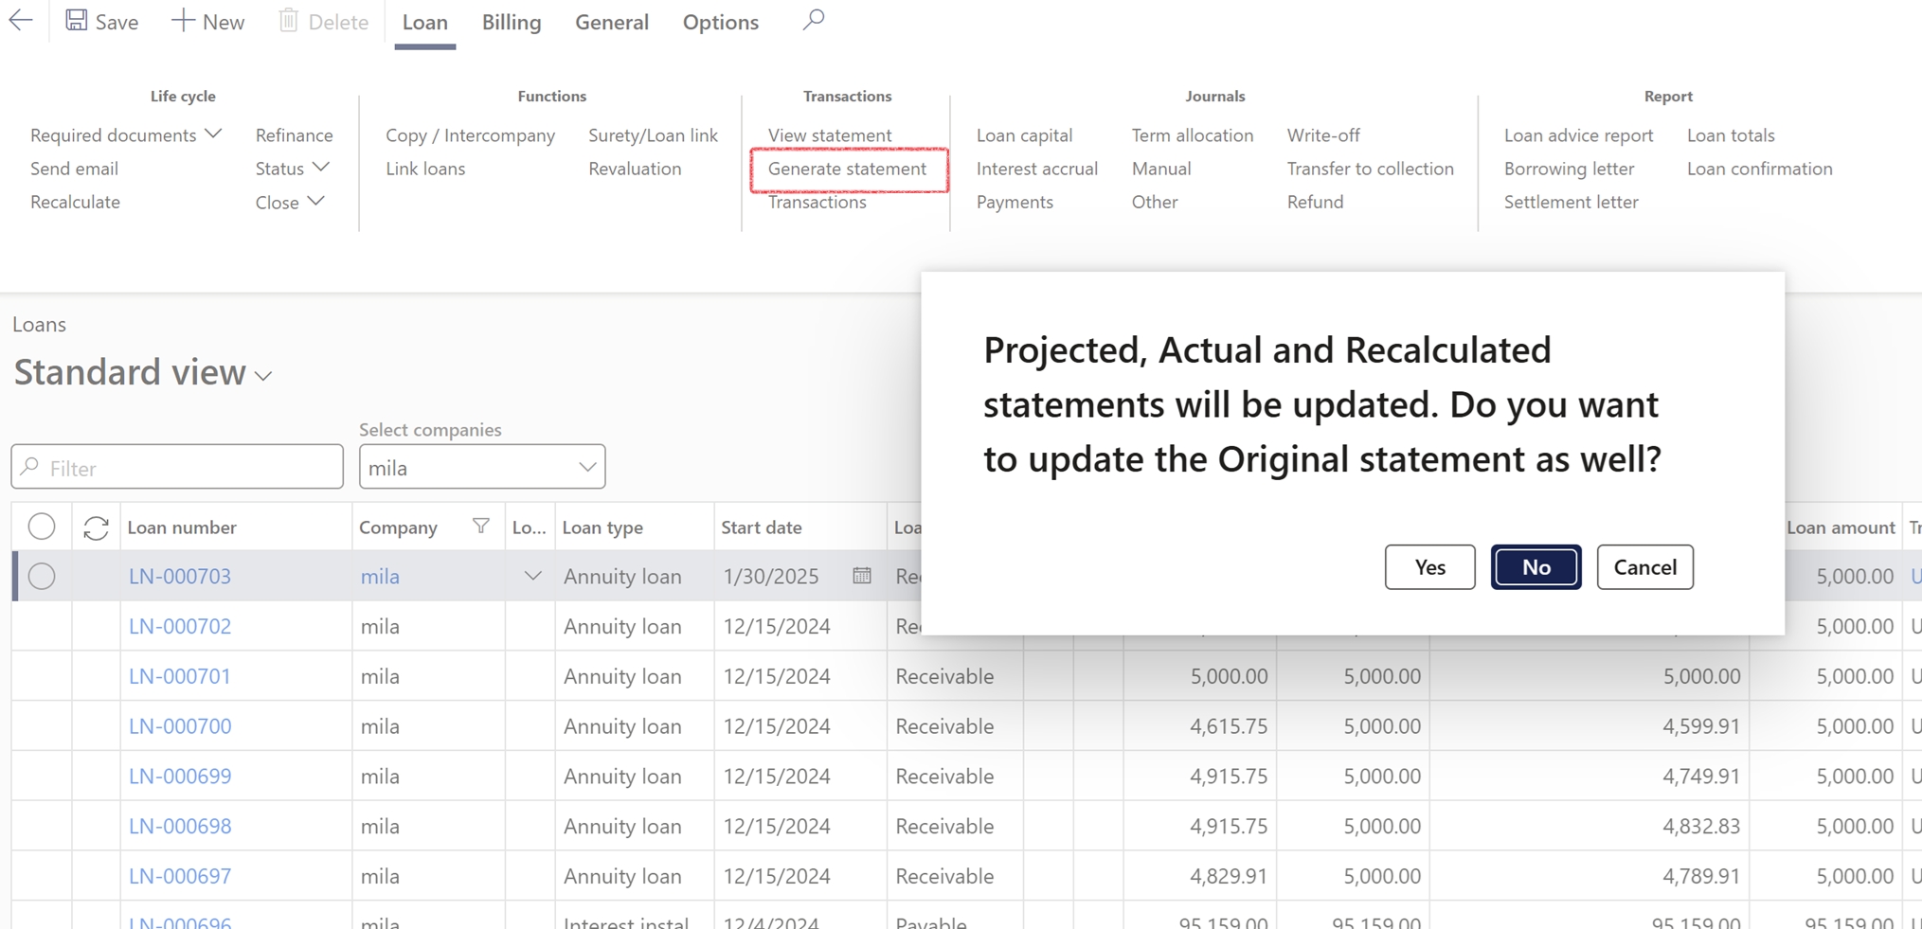
Task: Expand the company dropdown in row LN-000703
Action: (x=532, y=576)
